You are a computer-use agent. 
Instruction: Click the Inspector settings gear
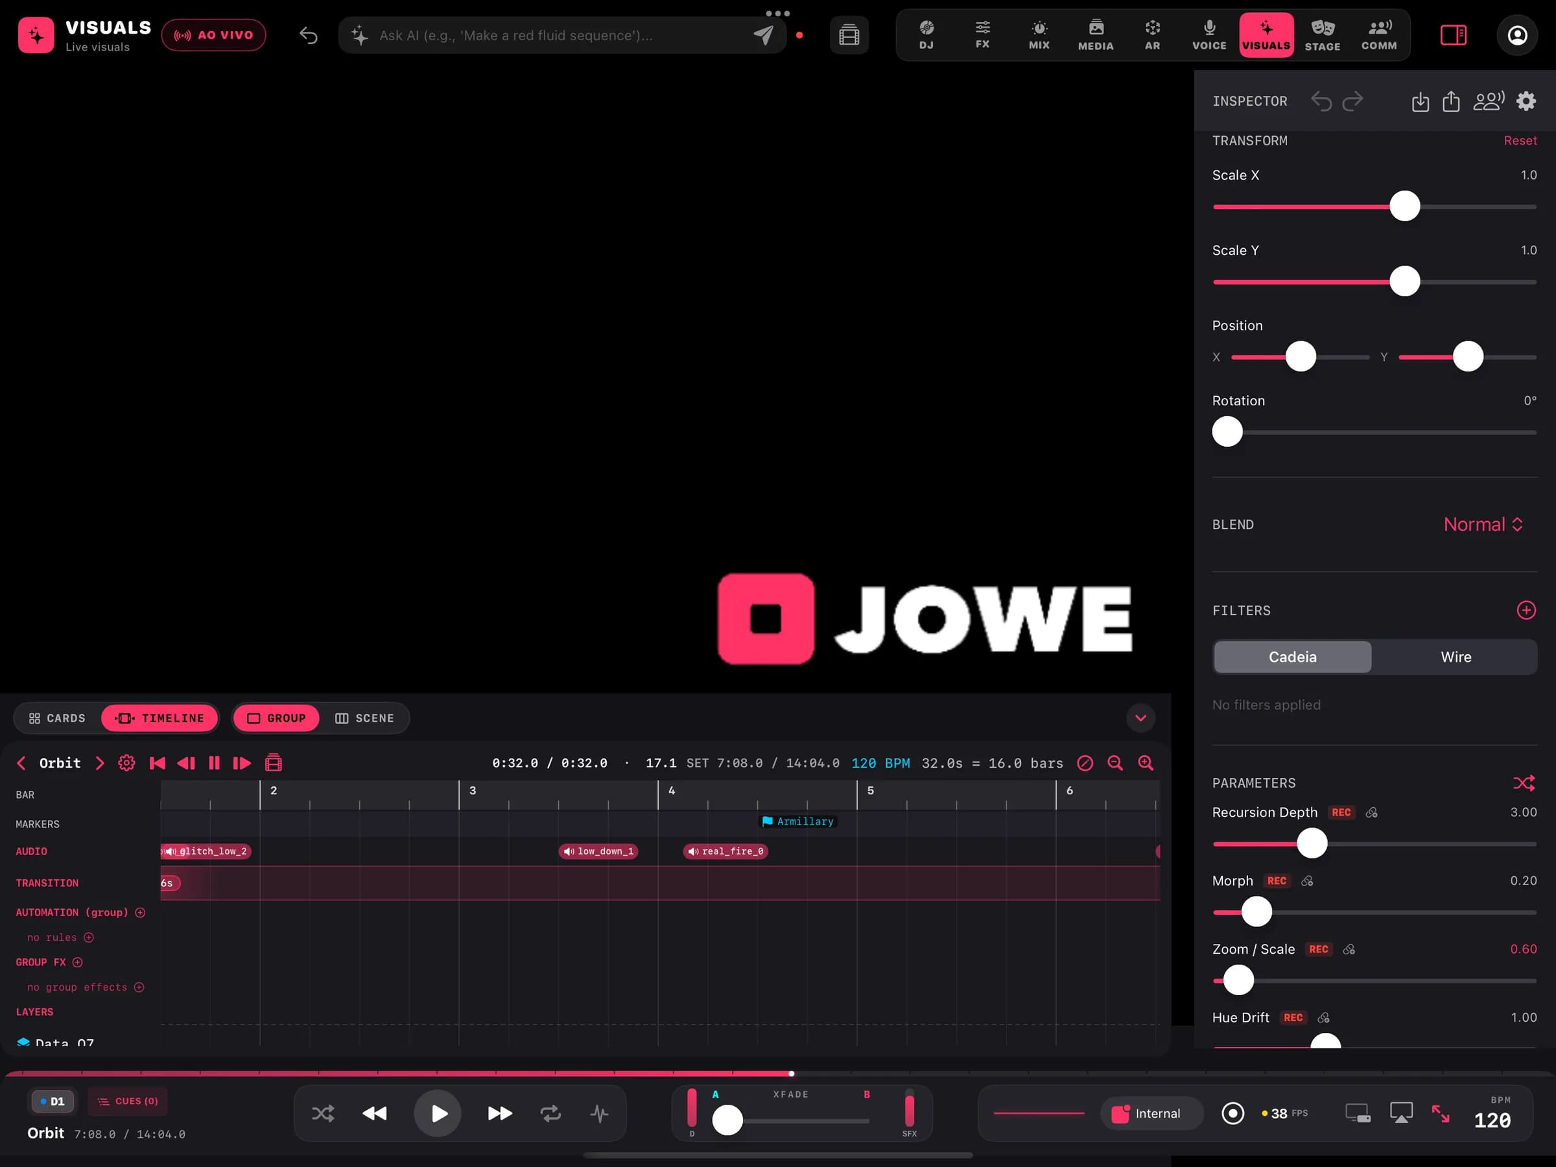[x=1526, y=101]
